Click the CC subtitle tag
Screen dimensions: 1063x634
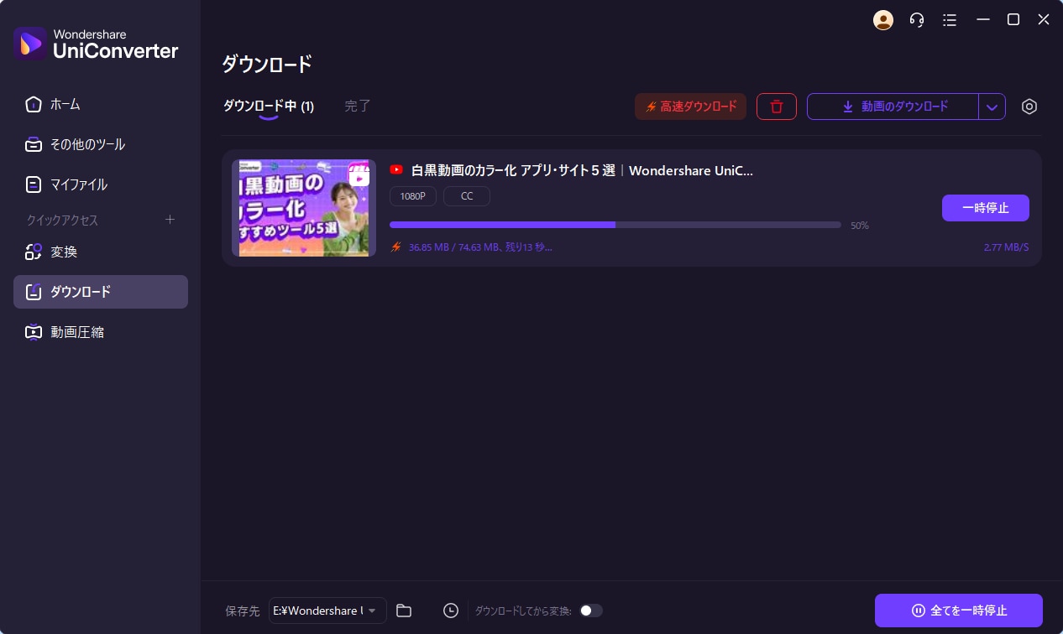(x=467, y=196)
